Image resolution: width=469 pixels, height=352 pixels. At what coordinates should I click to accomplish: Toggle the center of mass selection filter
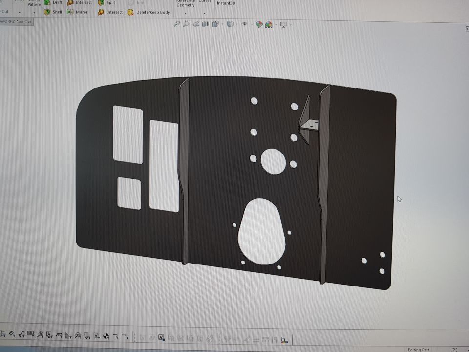(x=106, y=336)
